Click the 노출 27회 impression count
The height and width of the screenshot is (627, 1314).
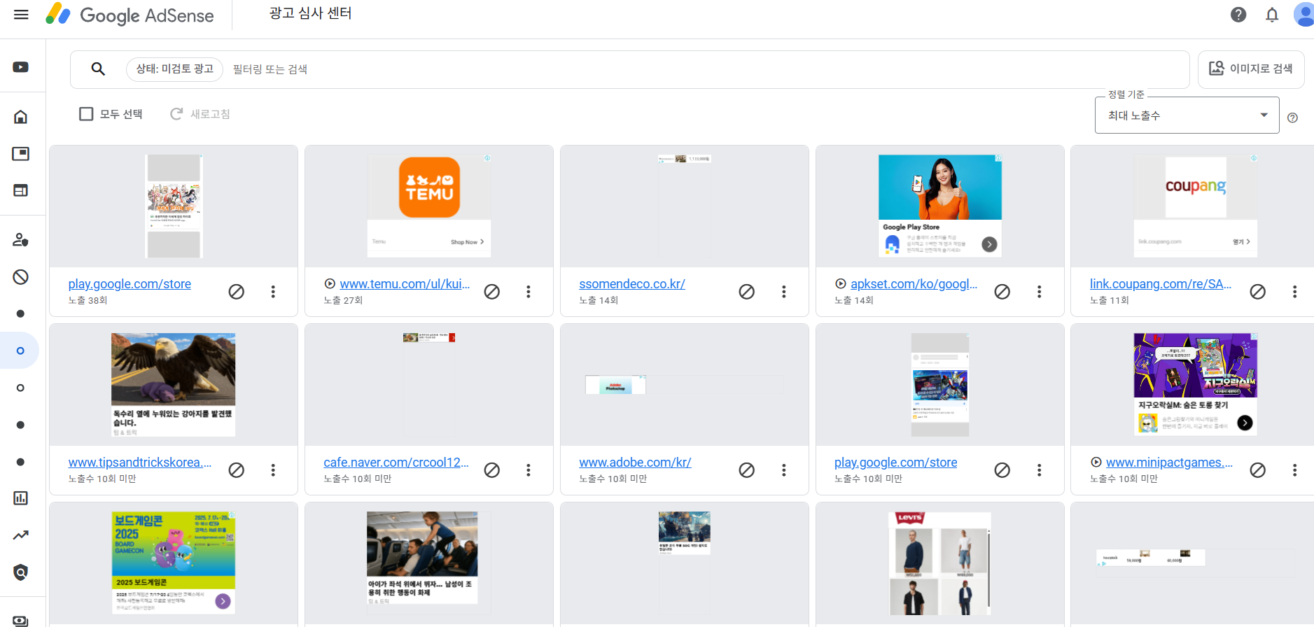(x=343, y=300)
